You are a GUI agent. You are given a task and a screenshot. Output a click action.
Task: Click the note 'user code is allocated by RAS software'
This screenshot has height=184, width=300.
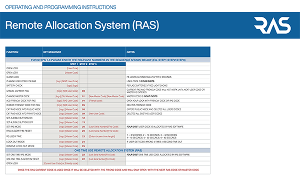click(x=155, y=127)
